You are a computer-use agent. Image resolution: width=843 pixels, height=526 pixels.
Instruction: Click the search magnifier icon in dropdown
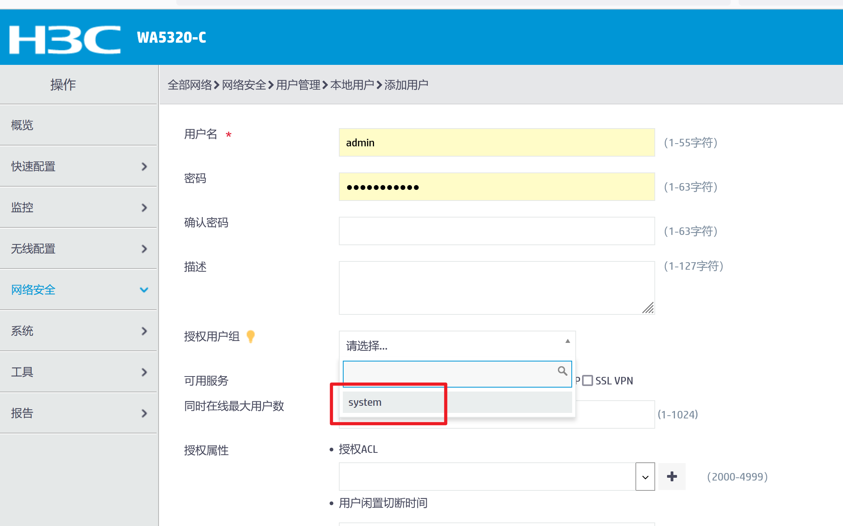click(x=562, y=371)
